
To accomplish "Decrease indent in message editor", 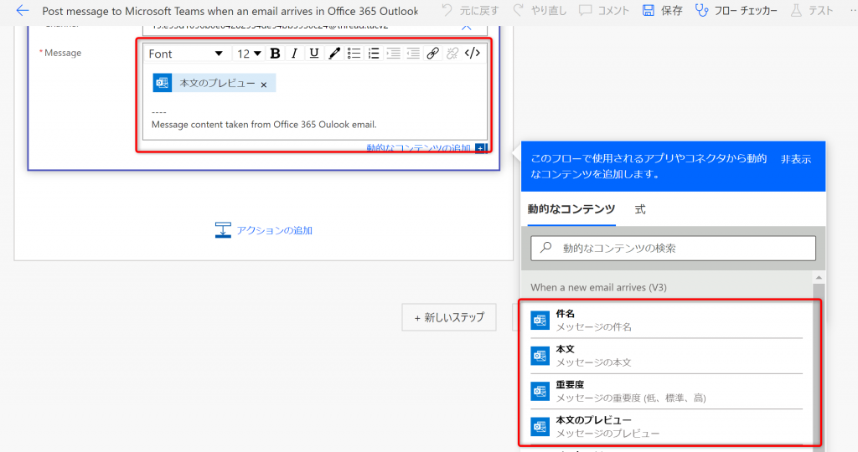I will (x=413, y=54).
